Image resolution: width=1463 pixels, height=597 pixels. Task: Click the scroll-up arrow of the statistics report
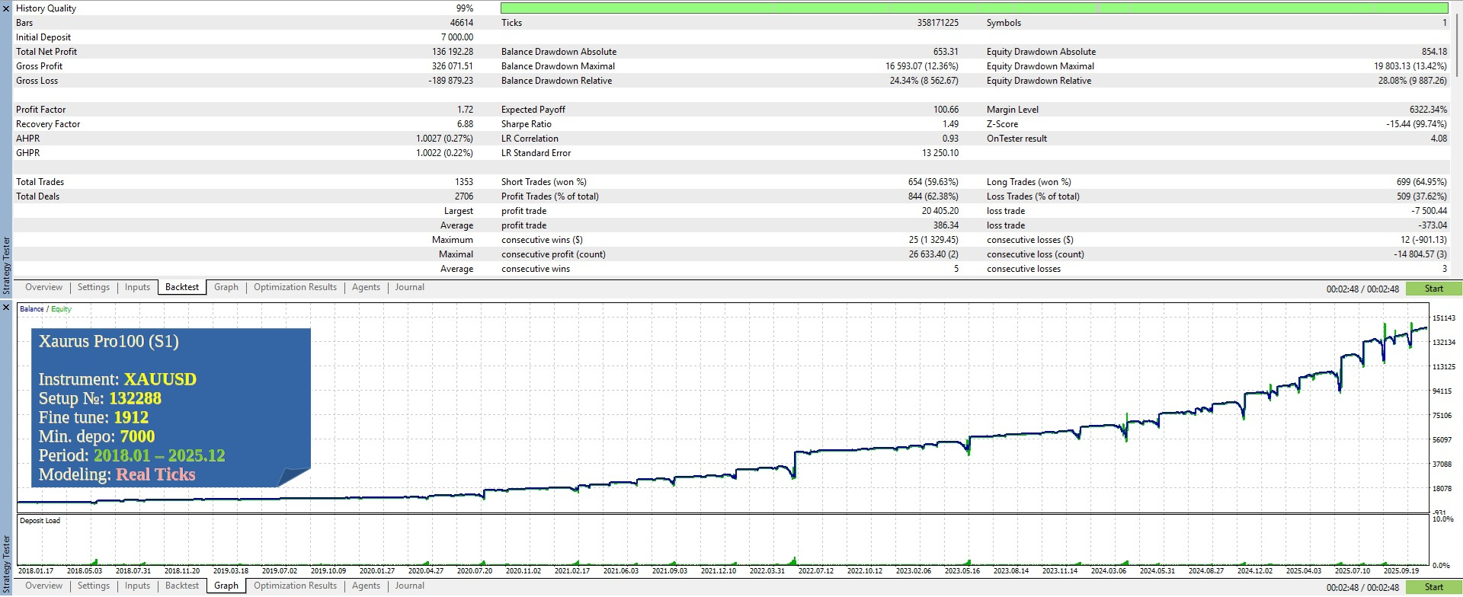[1457, 5]
